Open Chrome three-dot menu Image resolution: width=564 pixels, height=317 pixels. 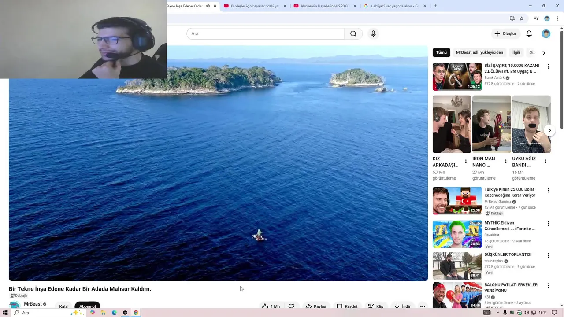click(557, 18)
